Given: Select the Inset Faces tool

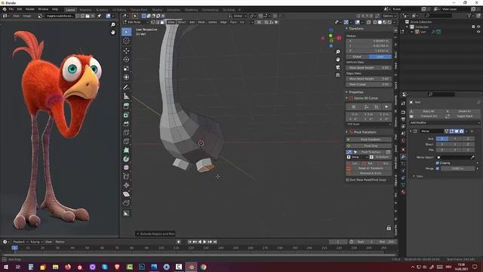Looking at the screenshot, I should pyautogui.click(x=126, y=115).
